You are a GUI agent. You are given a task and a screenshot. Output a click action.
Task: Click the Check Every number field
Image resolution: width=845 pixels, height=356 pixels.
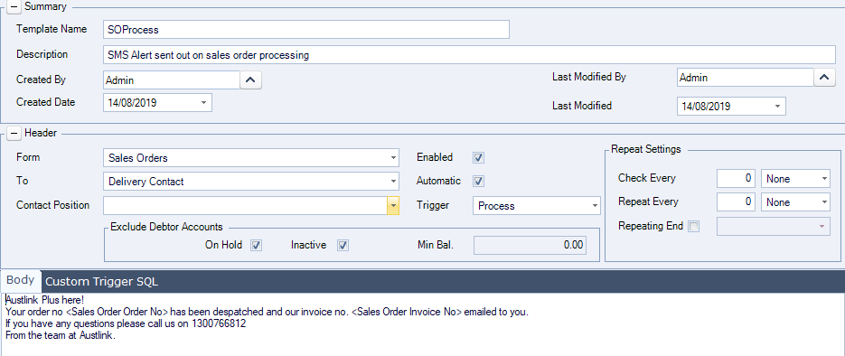737,179
